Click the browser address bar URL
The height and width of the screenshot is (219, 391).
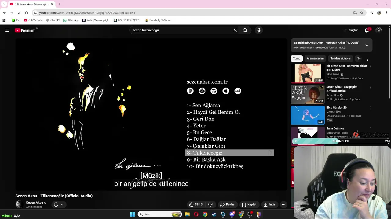[x=87, y=13]
